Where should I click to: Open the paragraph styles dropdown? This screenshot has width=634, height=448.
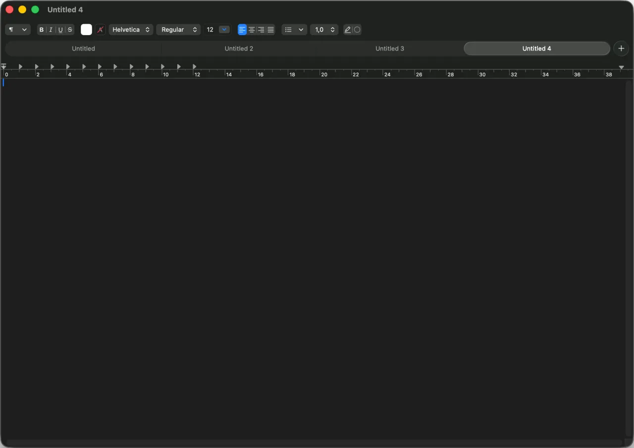point(18,30)
